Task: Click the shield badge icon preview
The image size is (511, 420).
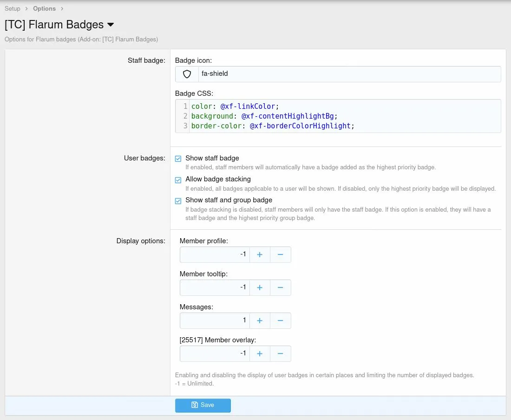Action: (x=187, y=74)
